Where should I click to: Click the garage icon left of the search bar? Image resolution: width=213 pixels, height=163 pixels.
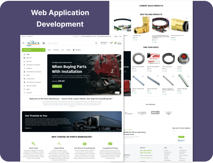[44, 43]
